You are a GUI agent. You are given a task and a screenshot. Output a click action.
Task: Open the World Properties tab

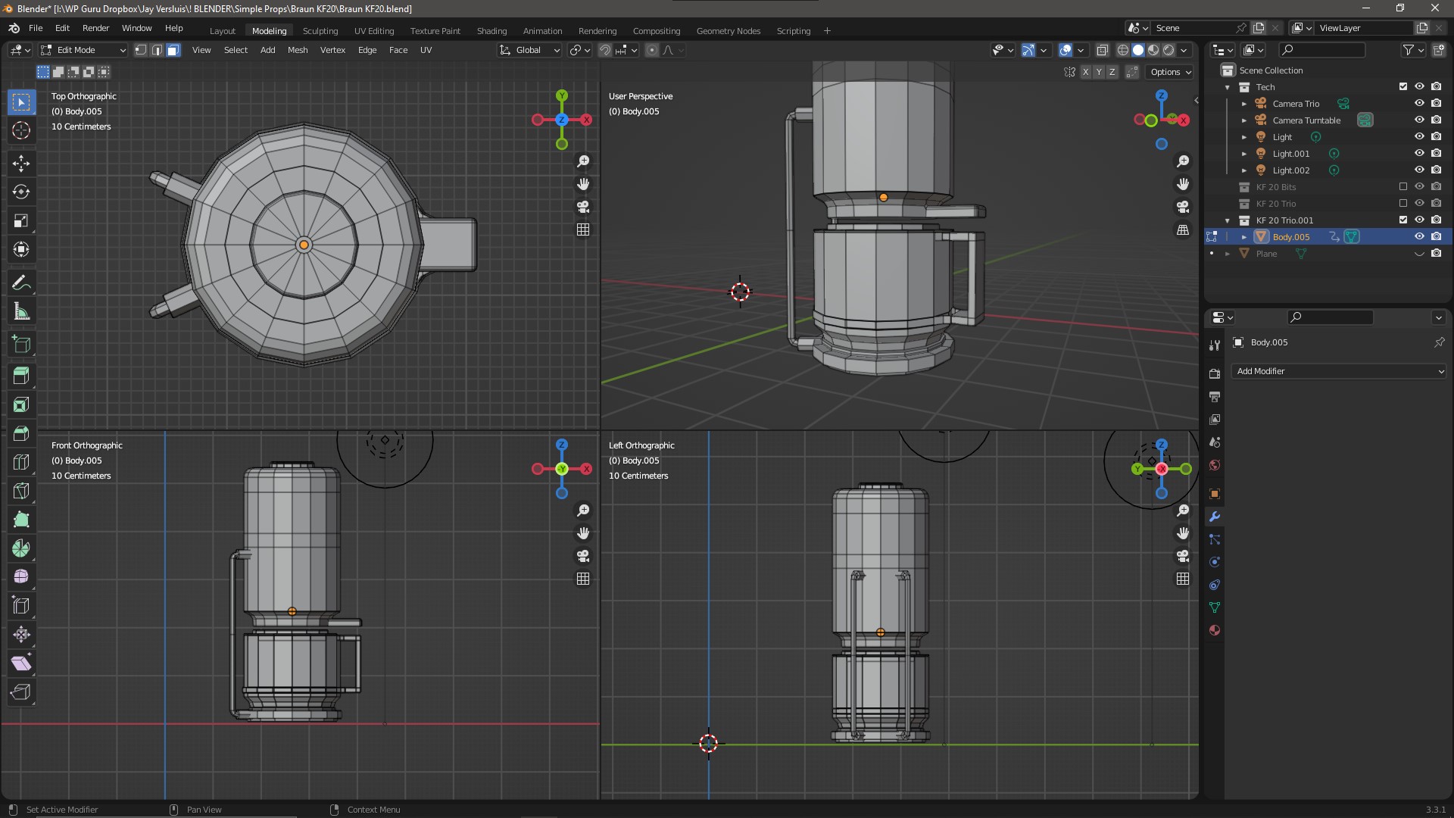(x=1214, y=464)
